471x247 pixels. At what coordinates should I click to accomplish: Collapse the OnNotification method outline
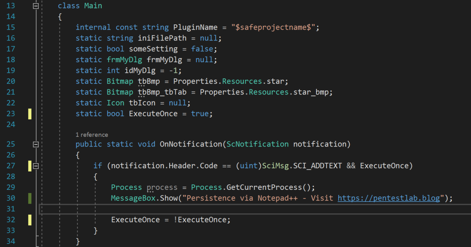pyautogui.click(x=35, y=144)
